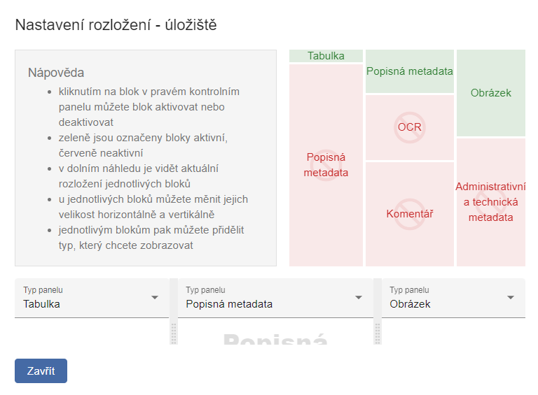Deactivate the green Popisná metadata block
Screen dimensions: 538x395
[x=410, y=71]
